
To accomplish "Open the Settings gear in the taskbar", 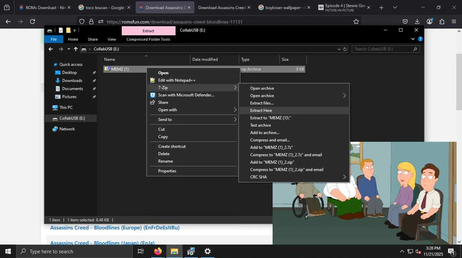I will click(208, 251).
